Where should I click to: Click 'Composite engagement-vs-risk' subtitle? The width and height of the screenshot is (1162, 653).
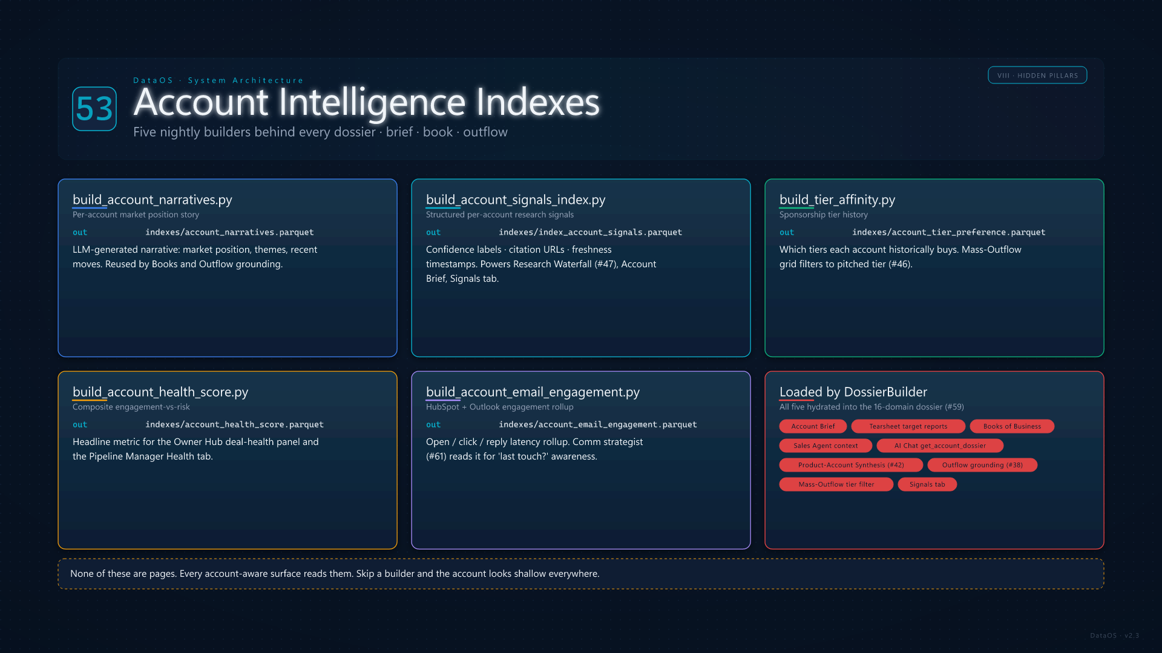click(131, 407)
